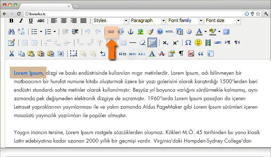Insert blockquote quote icon
Screen dimensions: 271x157
(x=200, y=54)
